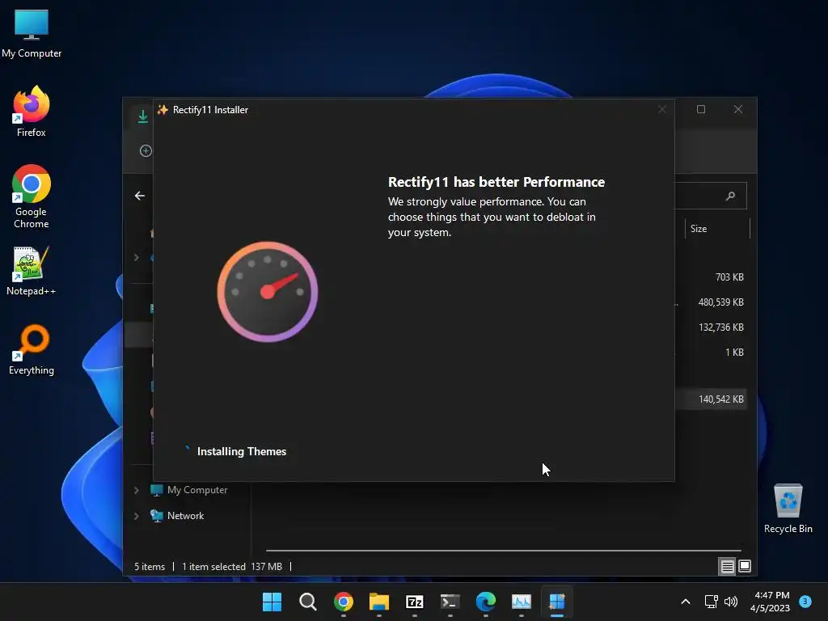Open the network tray icon
The height and width of the screenshot is (621, 828).
tap(711, 602)
